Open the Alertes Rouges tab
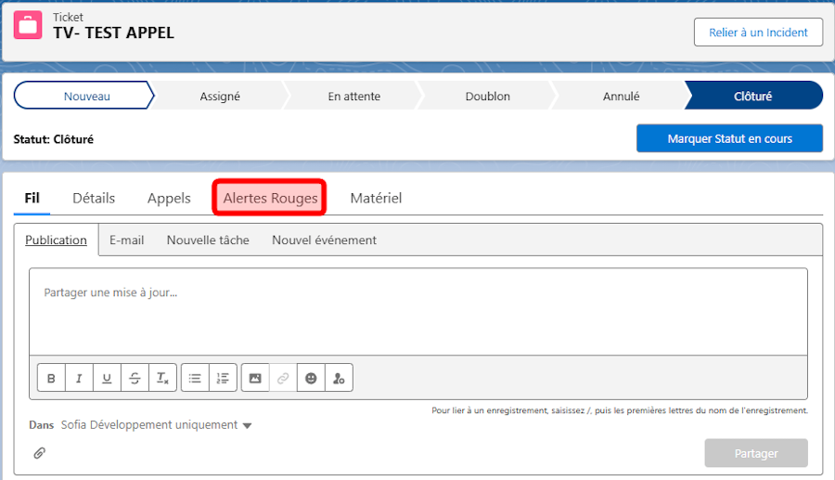This screenshot has height=480, width=835. coord(270,198)
